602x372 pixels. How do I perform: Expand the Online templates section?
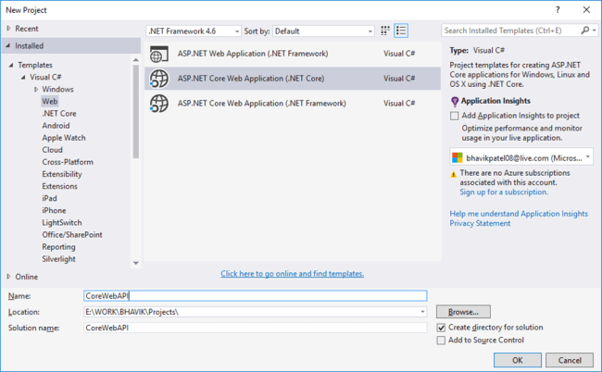[x=8, y=276]
